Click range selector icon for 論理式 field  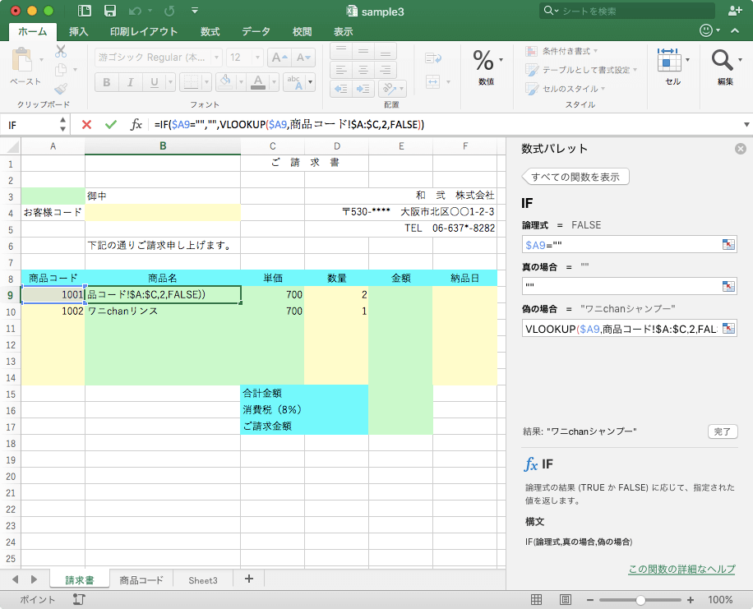point(728,244)
